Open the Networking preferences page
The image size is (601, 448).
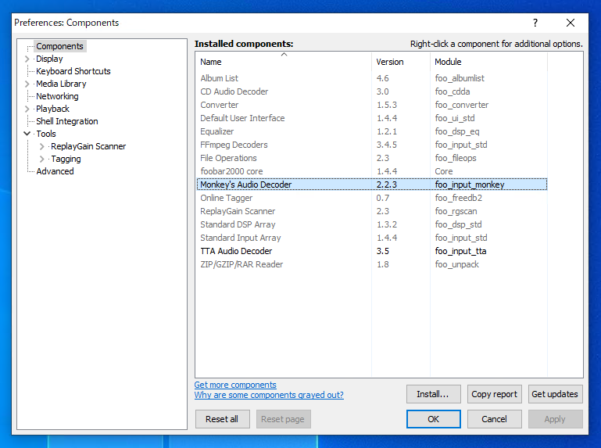(57, 96)
